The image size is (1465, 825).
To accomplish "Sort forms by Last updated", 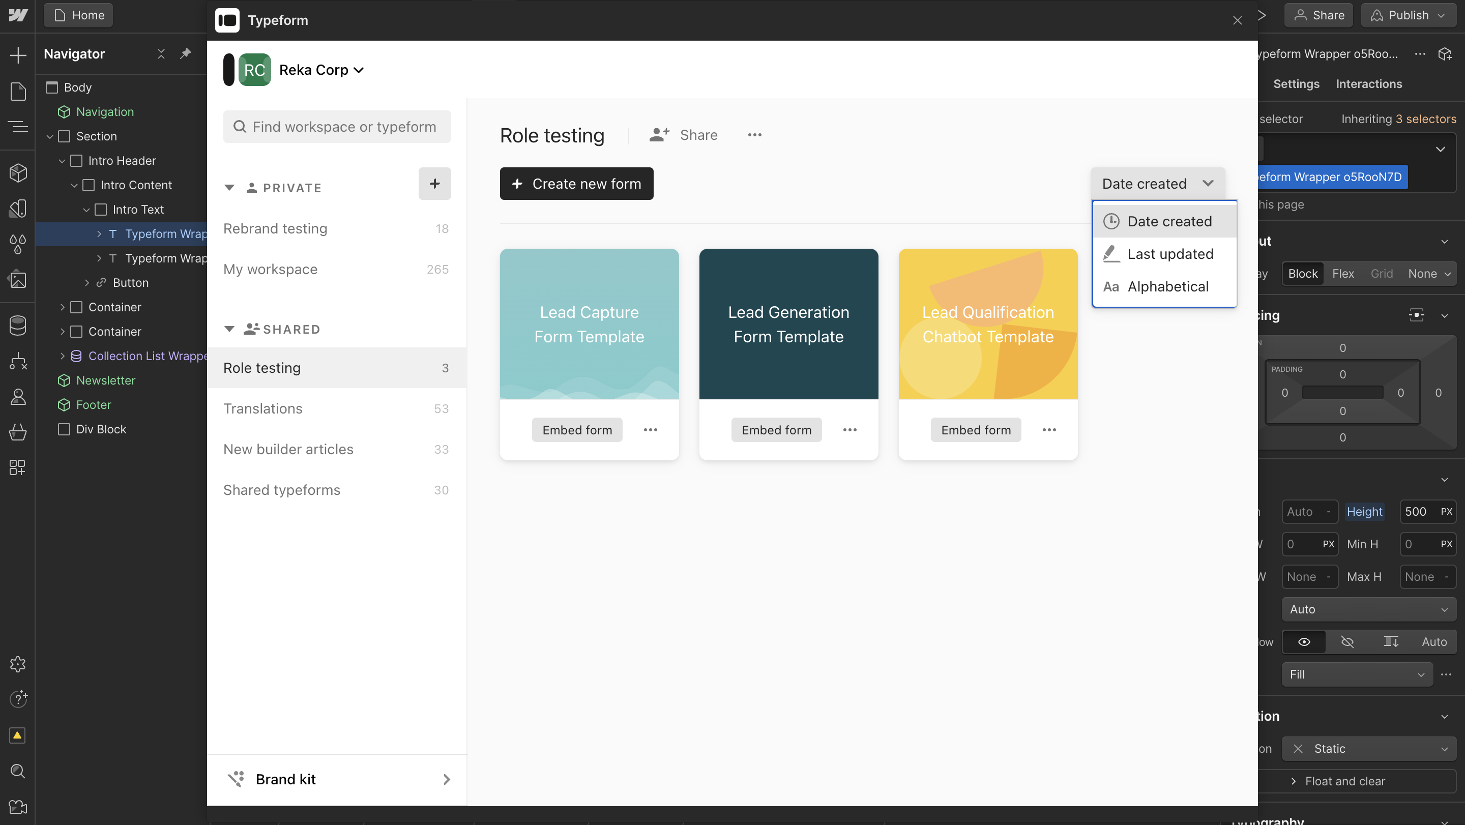I will (x=1164, y=254).
